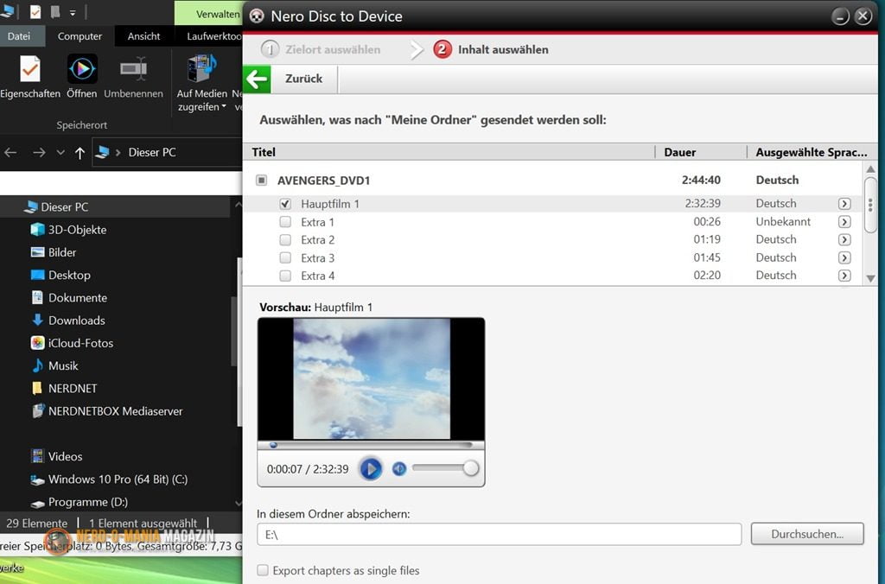Open language options arrow for Extra 3
Viewport: 885px width, 584px height.
pyautogui.click(x=844, y=257)
